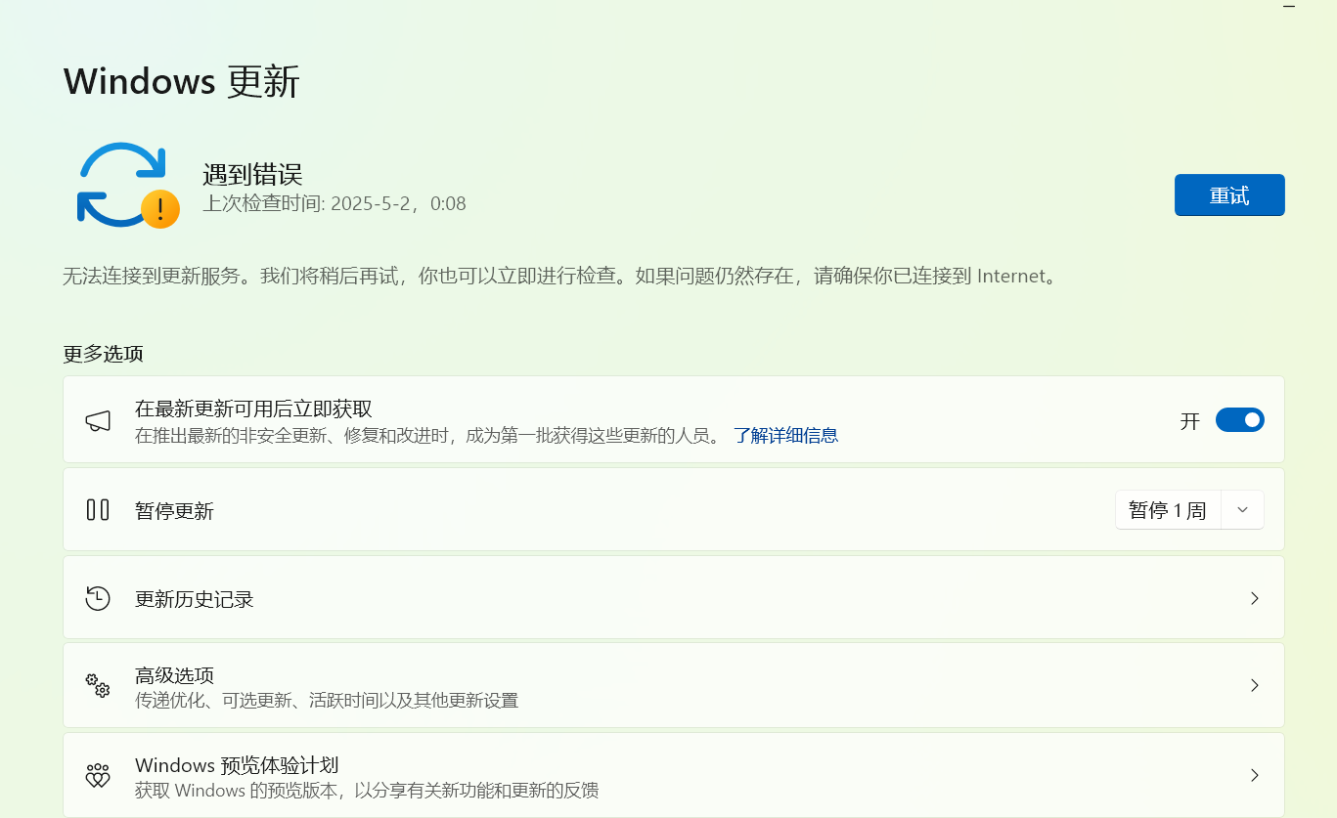Viewport: 1337px width, 818px height.
Task: Click the 传递优化、可选更新 description text
Action: click(327, 701)
